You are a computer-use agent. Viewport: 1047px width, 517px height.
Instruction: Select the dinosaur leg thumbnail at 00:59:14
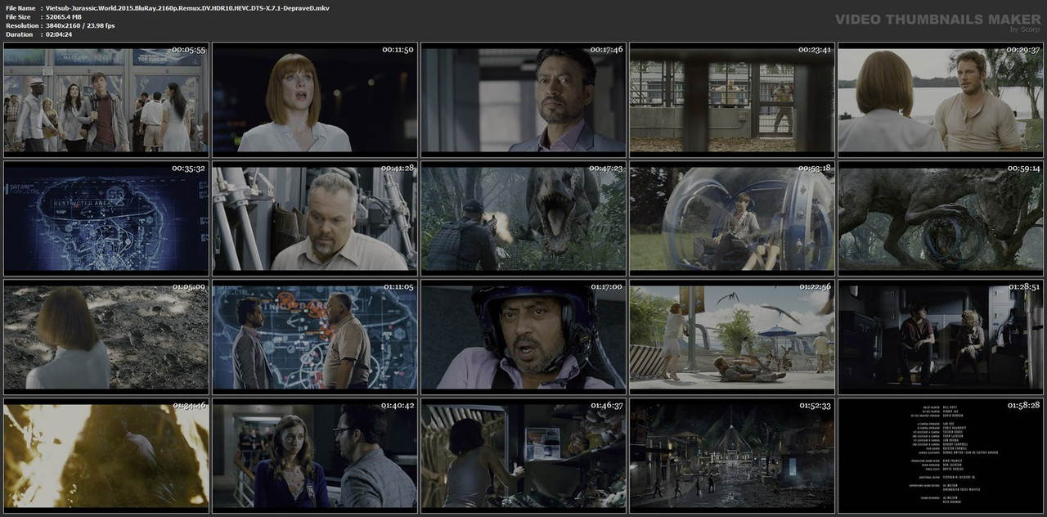[941, 218]
